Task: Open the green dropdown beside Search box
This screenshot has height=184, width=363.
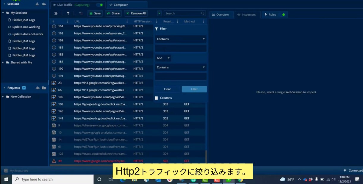Action: (x=159, y=13)
